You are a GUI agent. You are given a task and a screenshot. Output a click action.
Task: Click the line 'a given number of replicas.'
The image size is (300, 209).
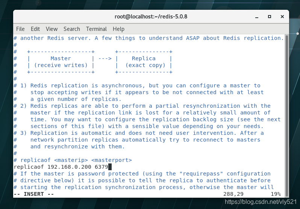click(x=76, y=99)
